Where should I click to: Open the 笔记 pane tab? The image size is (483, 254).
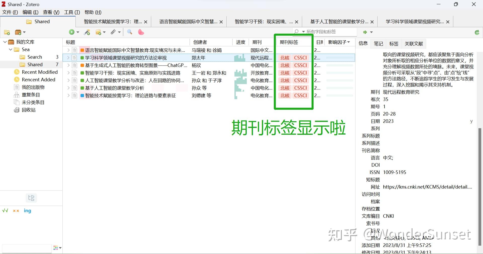(378, 43)
